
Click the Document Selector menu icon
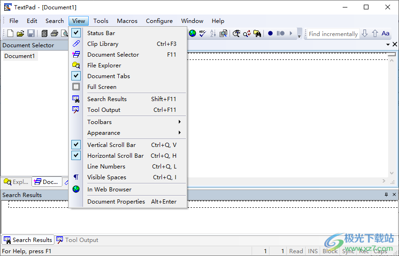(x=76, y=54)
